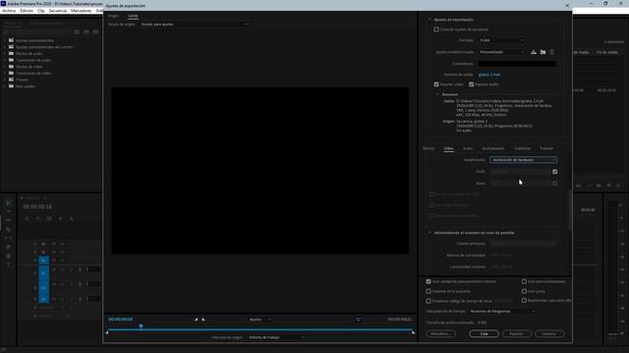Open the Escala de origen dropdown
Viewport: 629px width, 353px height.
[x=195, y=25]
